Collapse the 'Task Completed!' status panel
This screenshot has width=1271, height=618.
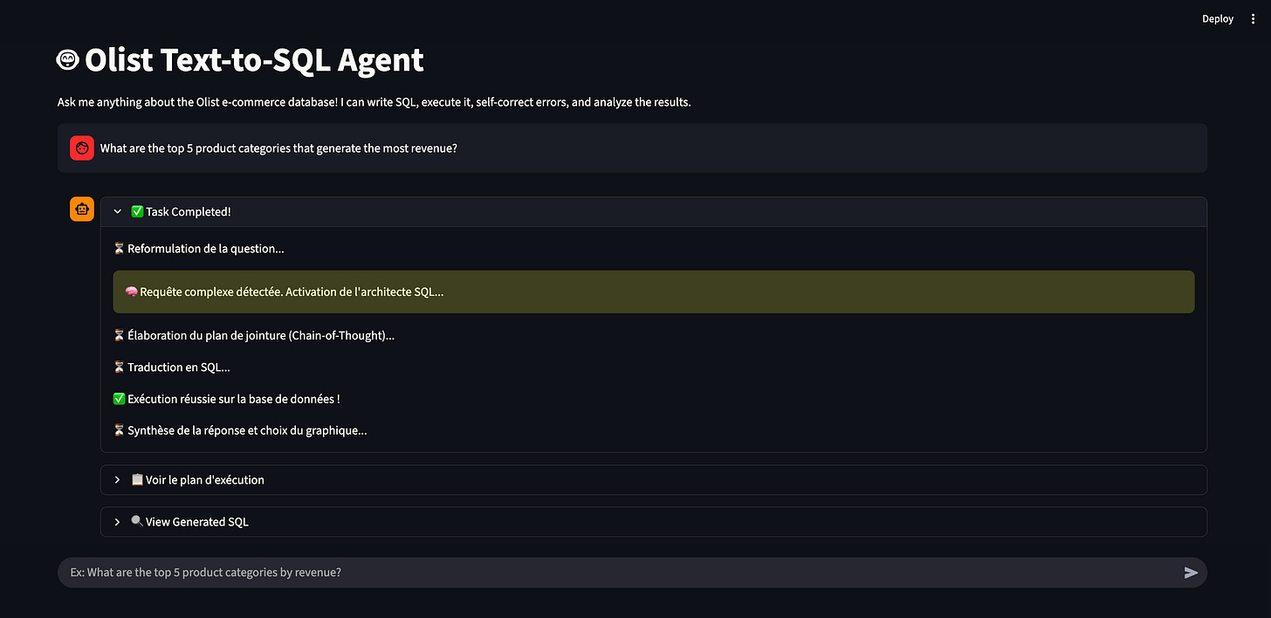(x=117, y=211)
